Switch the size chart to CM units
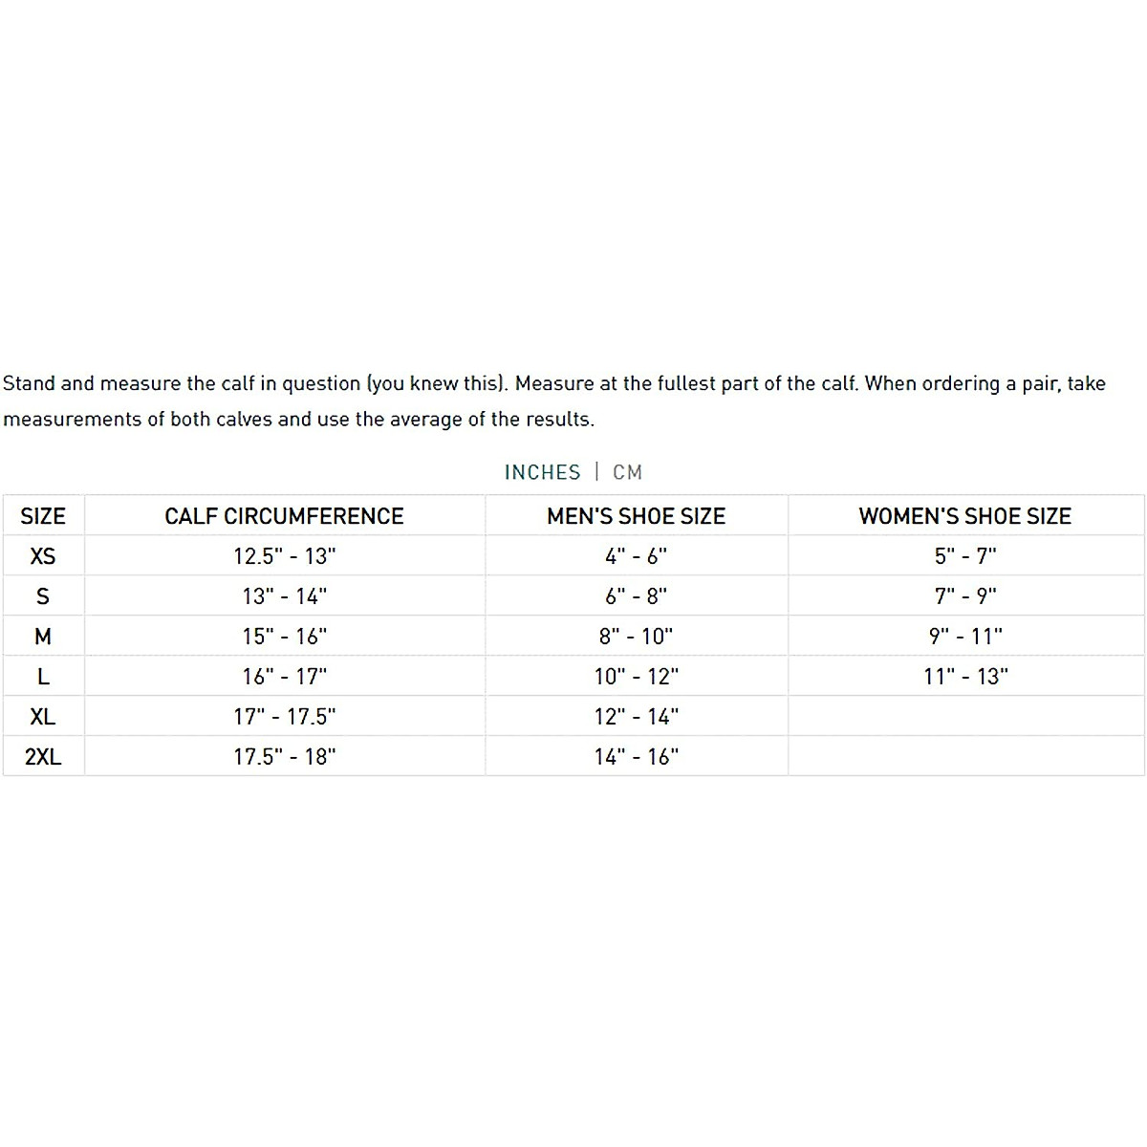1147x1147 pixels. click(628, 472)
